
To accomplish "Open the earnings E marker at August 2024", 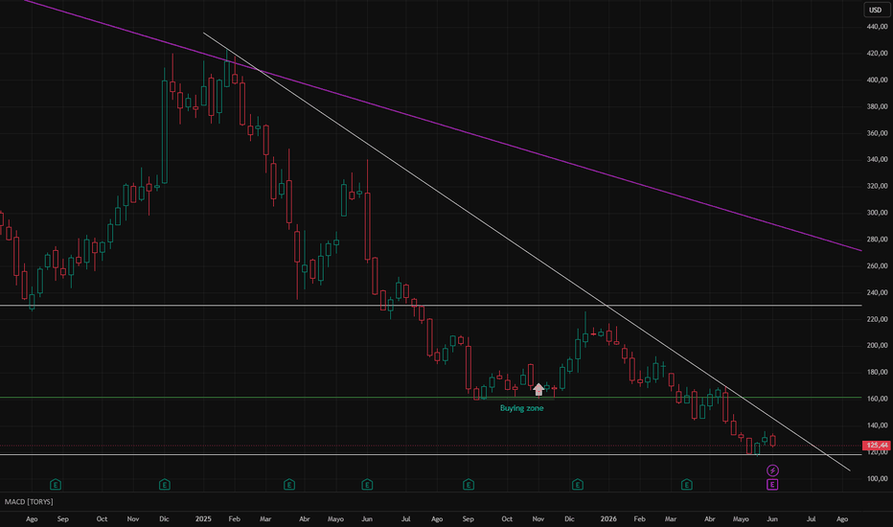I will click(x=56, y=484).
